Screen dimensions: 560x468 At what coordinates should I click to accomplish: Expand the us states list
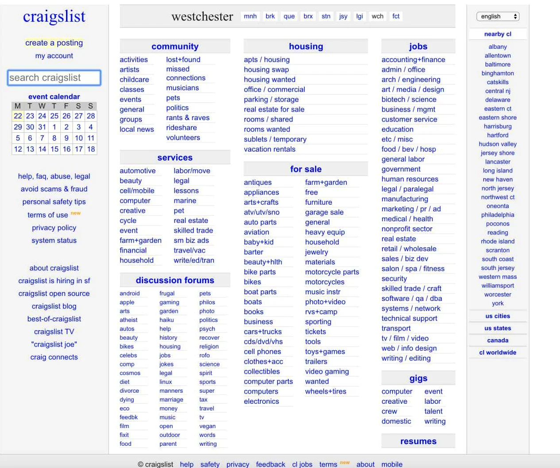(x=498, y=328)
